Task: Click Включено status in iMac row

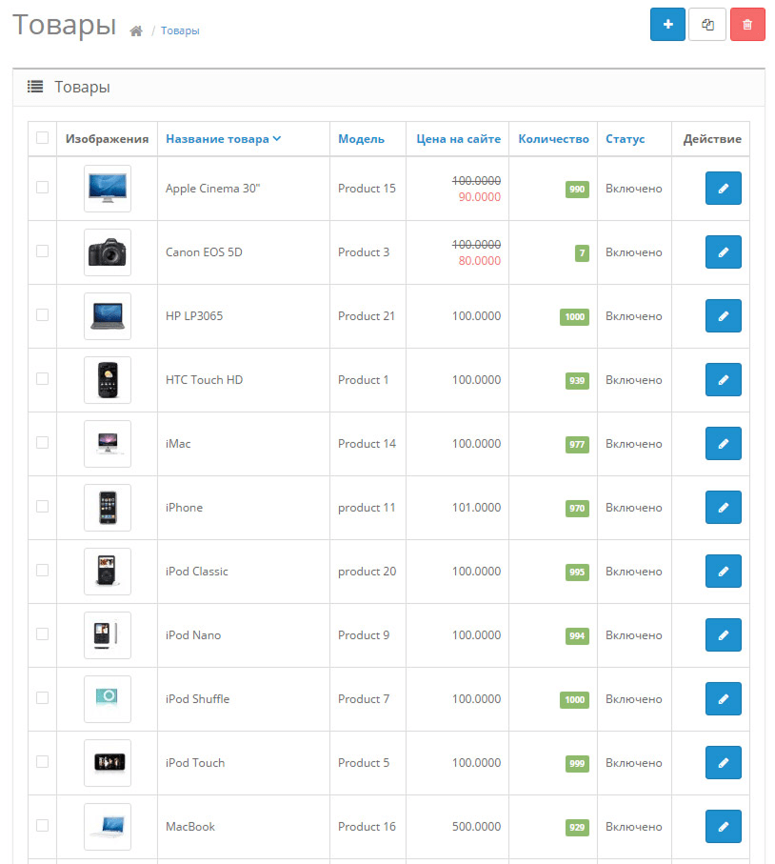Action: [x=633, y=444]
